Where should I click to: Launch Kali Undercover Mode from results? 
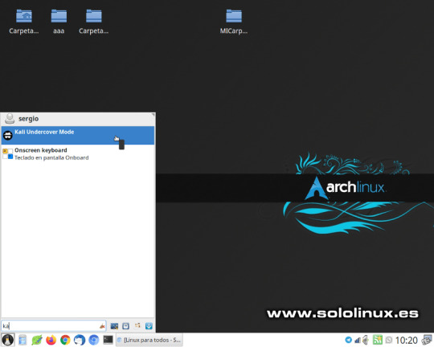pyautogui.click(x=78, y=135)
